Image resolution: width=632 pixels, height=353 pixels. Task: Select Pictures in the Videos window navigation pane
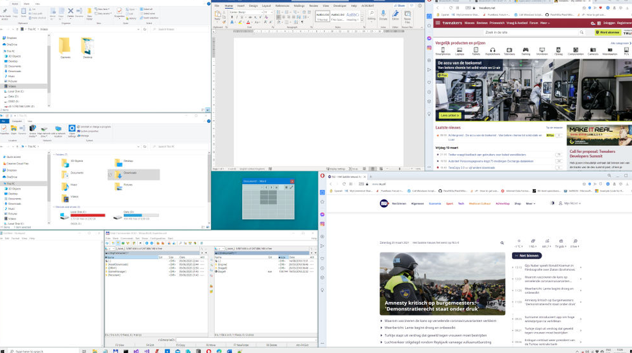[x=13, y=81]
